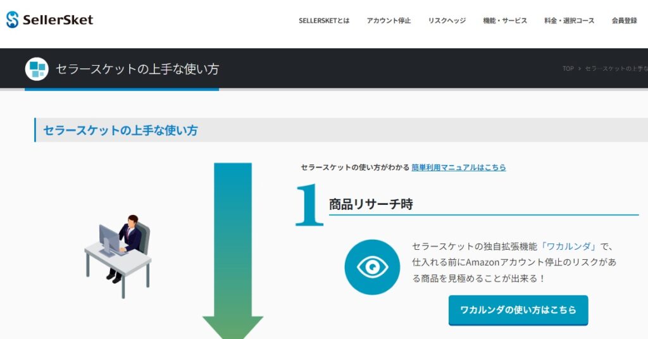Open the 簡単利用マニュアルはこちら link

pyautogui.click(x=458, y=167)
